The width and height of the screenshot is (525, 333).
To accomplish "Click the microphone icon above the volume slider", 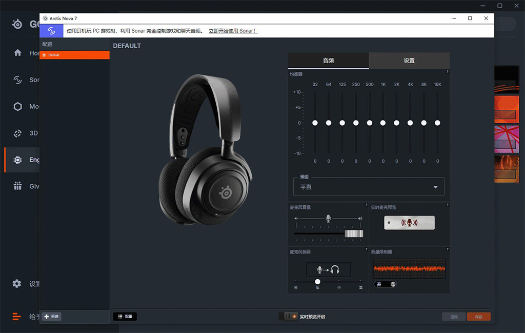I will click(328, 219).
